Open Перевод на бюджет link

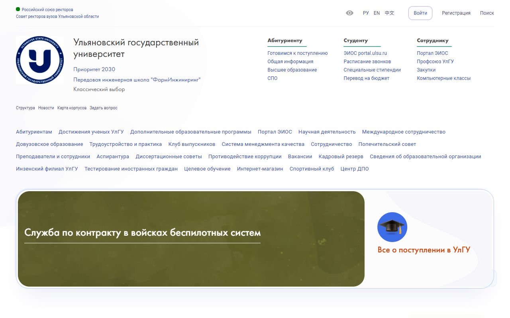pyautogui.click(x=367, y=78)
